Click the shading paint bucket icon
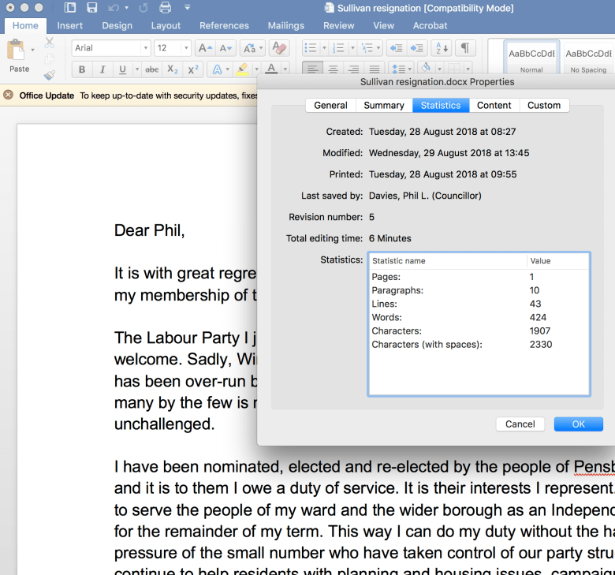This screenshot has height=575, width=615. tap(426, 69)
